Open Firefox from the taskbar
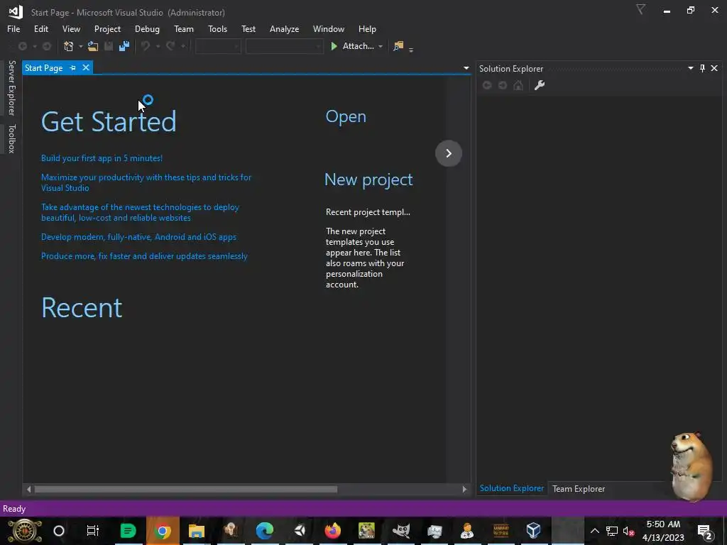This screenshot has width=727, height=545. click(x=333, y=531)
